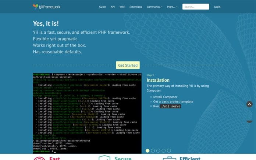Click the Secure shield icon
256x160 pixels.
point(104,158)
